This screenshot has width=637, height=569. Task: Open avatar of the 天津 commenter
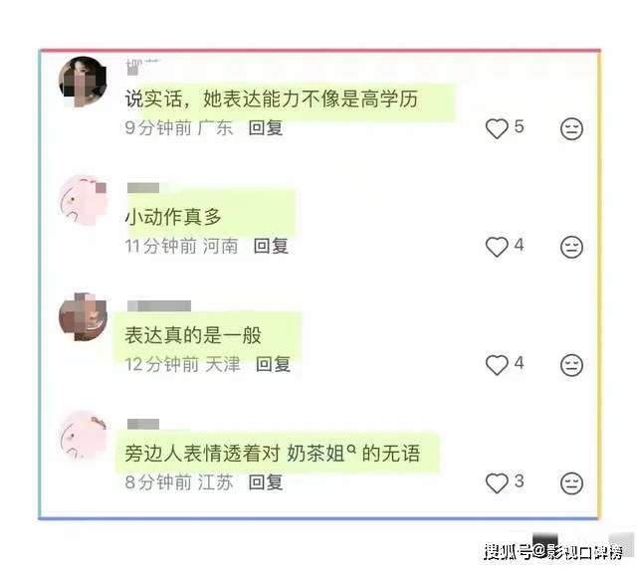[x=84, y=316]
